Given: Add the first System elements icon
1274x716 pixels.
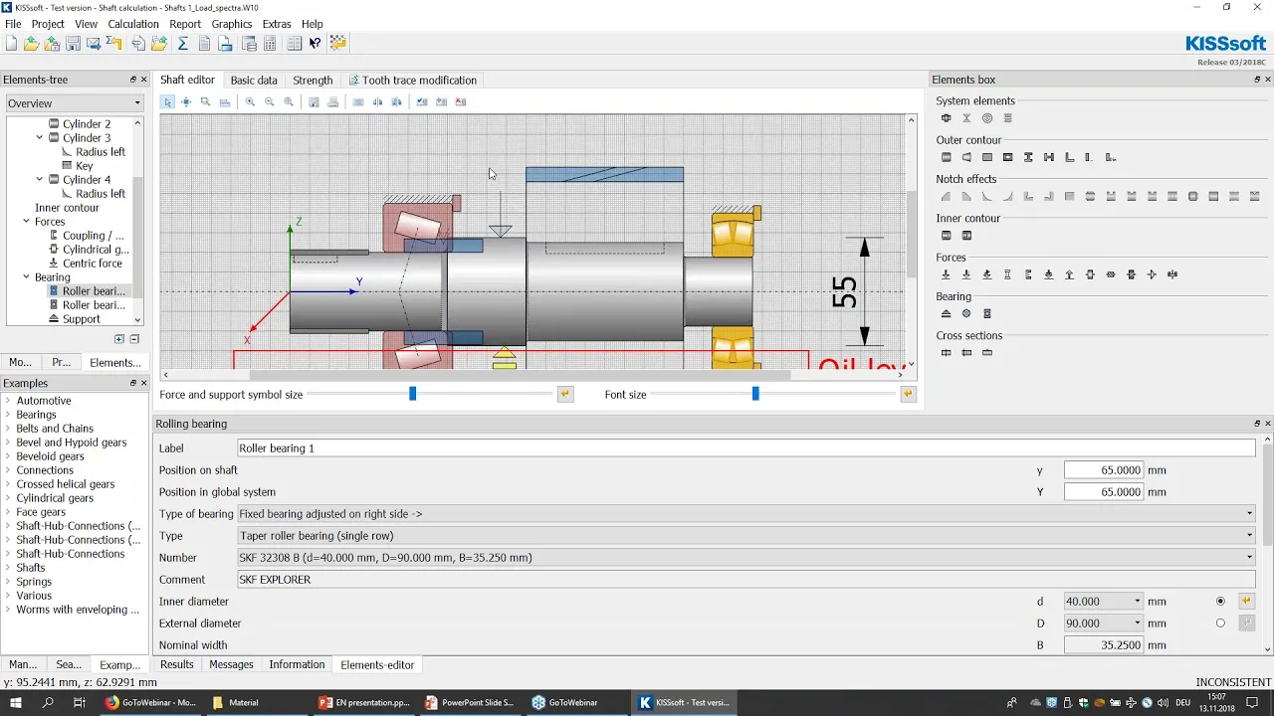Looking at the screenshot, I should [x=947, y=118].
